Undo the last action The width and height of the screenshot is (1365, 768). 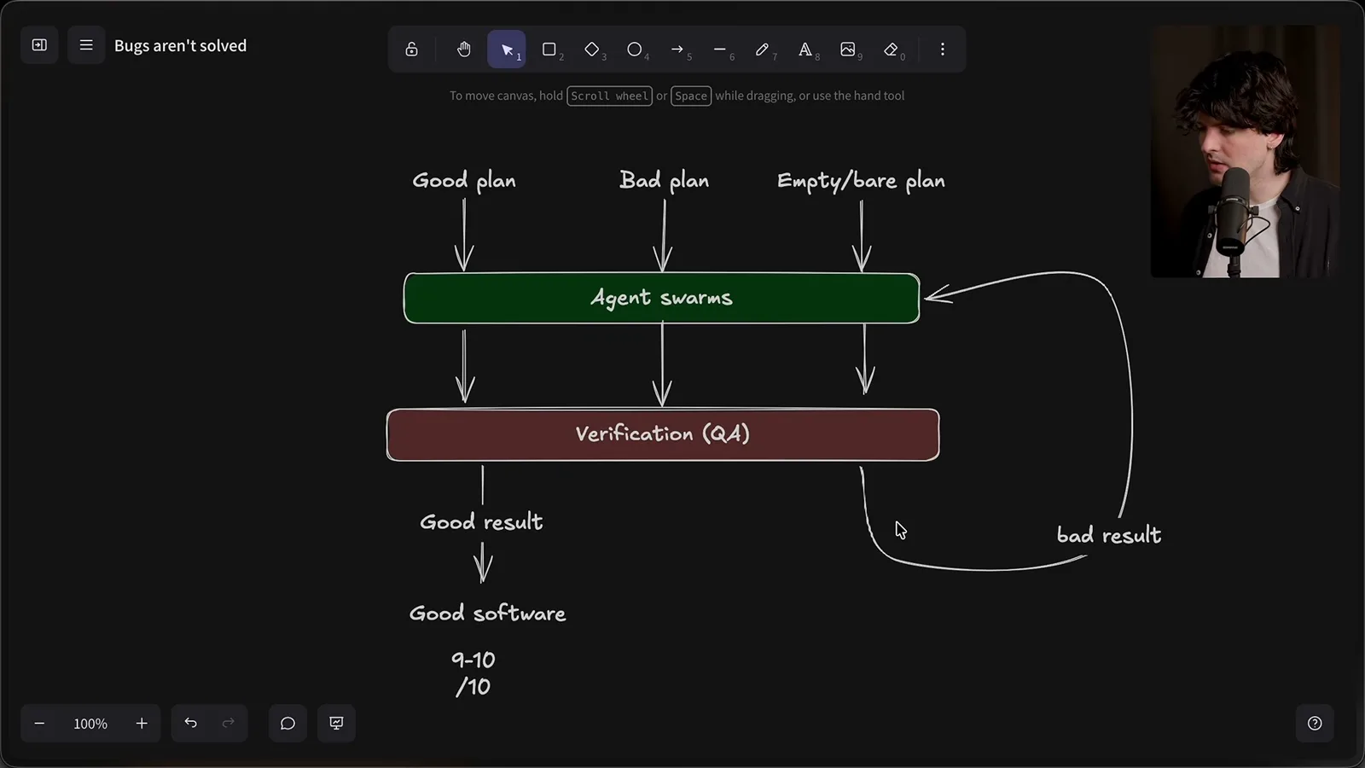pos(191,724)
